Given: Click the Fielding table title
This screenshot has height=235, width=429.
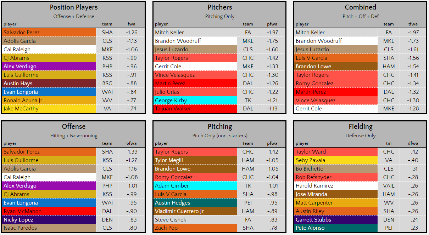Looking at the screenshot, I should [361, 127].
